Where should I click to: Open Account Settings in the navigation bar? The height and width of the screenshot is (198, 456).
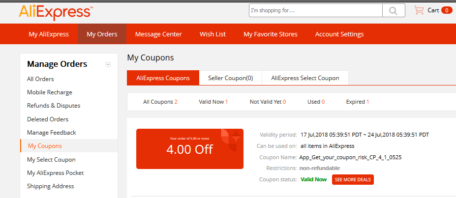pyautogui.click(x=339, y=34)
